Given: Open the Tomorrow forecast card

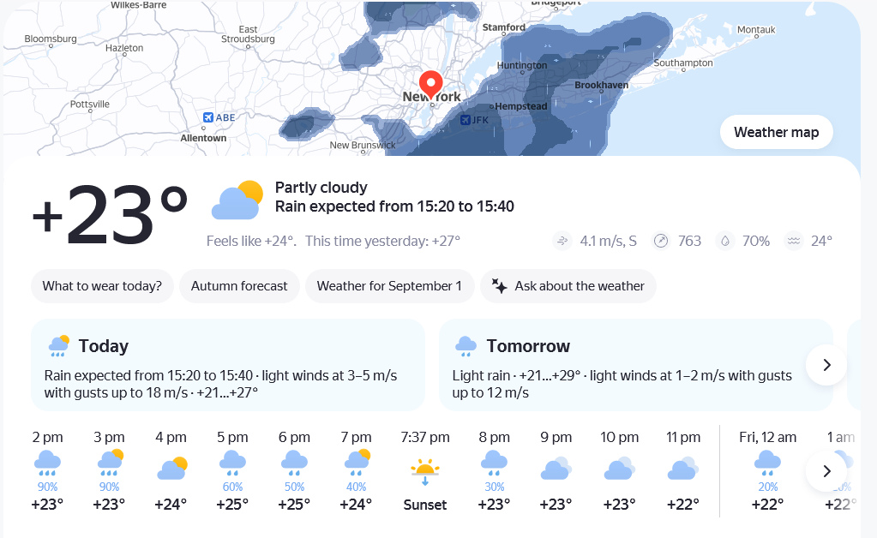Looking at the screenshot, I should coord(636,365).
